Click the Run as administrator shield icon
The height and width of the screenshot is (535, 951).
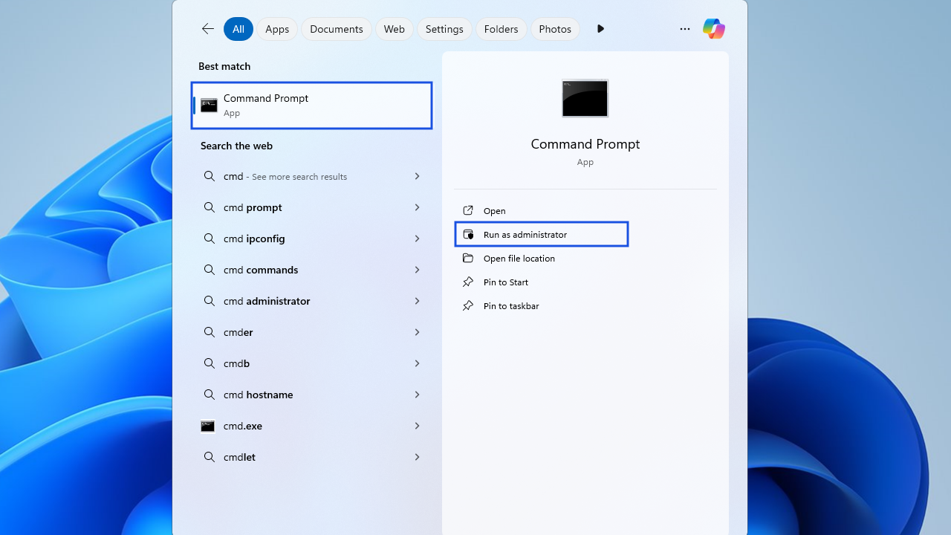pos(468,234)
